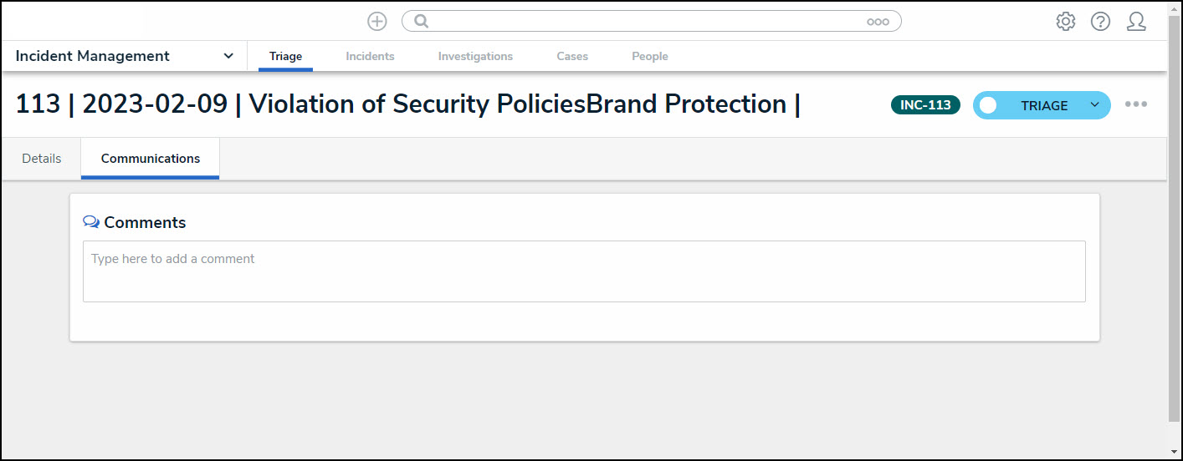Screen dimensions: 1183x461
Task: Go to Investigations in the top nav
Action: click(x=475, y=56)
